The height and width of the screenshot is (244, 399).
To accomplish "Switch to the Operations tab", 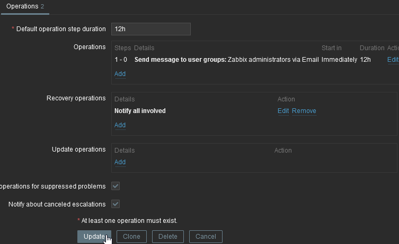I will tap(25, 6).
